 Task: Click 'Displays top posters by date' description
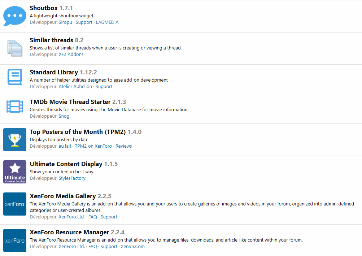pyautogui.click(x=59, y=139)
